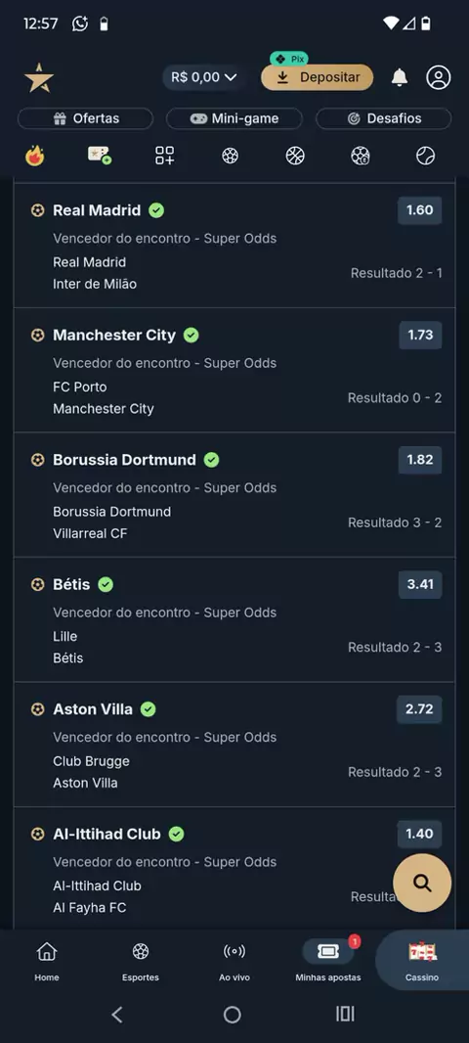Open the Minhas apostas tab
469x1043 pixels.
[x=328, y=961]
